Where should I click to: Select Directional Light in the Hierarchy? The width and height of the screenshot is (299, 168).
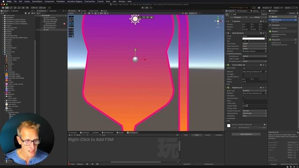click(x=51, y=20)
